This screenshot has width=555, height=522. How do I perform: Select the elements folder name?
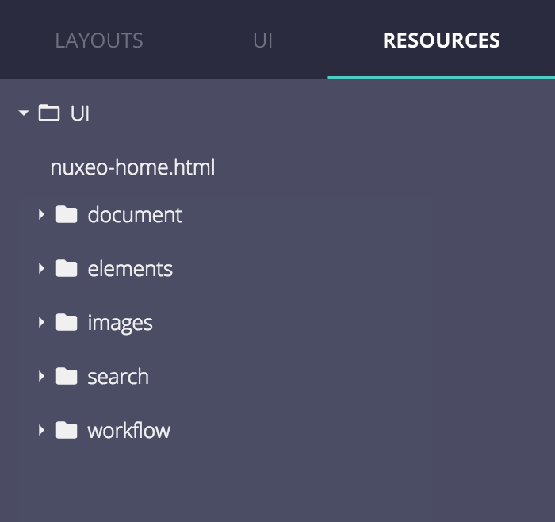point(130,269)
